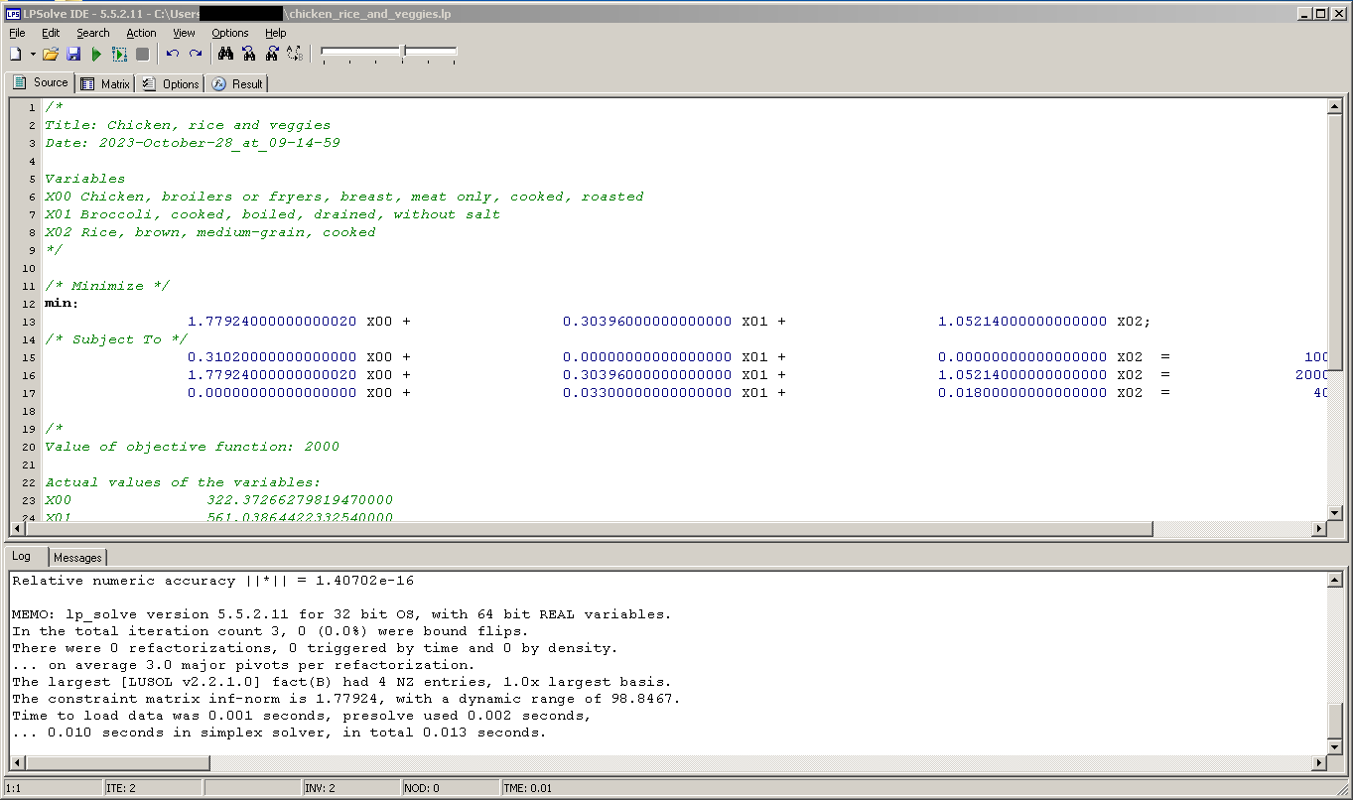Open the Action menu
The width and height of the screenshot is (1353, 800).
(141, 33)
